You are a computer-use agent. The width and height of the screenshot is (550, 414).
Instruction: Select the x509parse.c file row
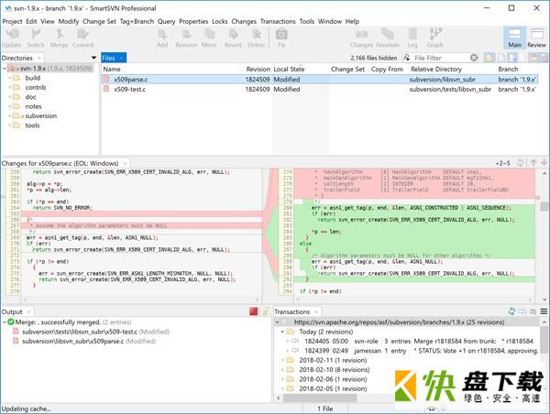[320, 79]
